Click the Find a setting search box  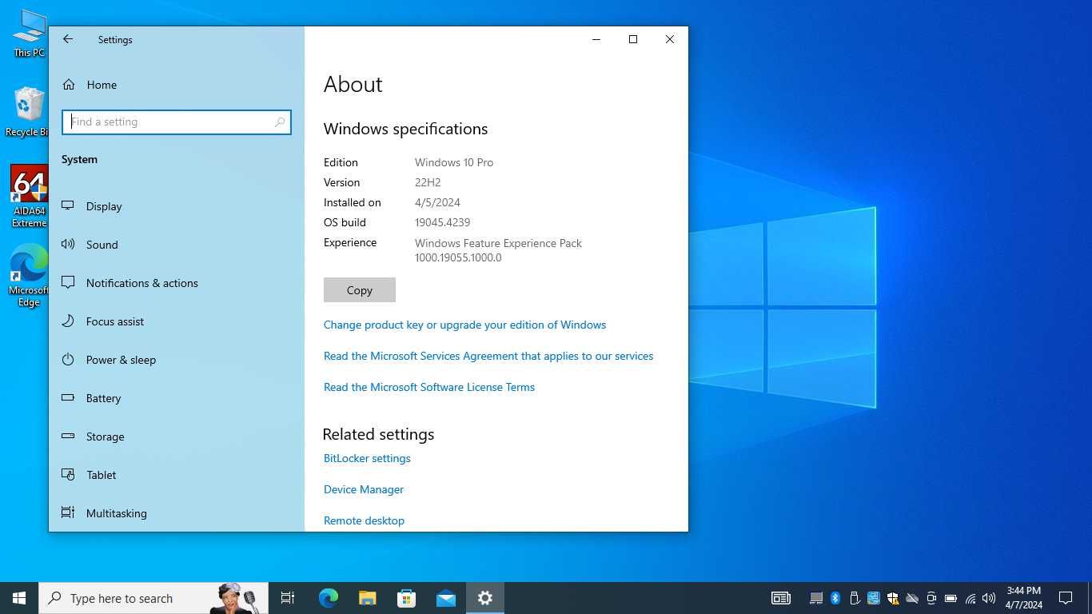point(176,122)
